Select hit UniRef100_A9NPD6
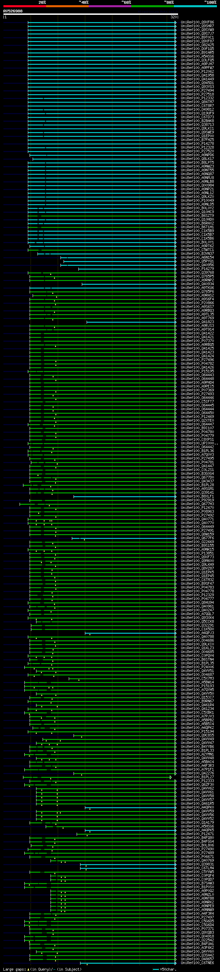The height and width of the screenshot is (972, 220). [x=197, y=155]
